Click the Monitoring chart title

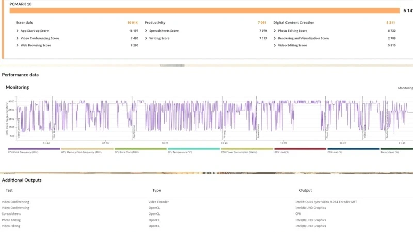tap(18, 87)
